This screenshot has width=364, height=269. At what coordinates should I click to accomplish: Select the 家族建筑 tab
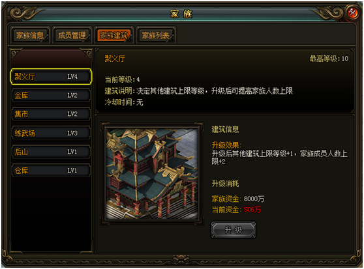pyautogui.click(x=114, y=35)
